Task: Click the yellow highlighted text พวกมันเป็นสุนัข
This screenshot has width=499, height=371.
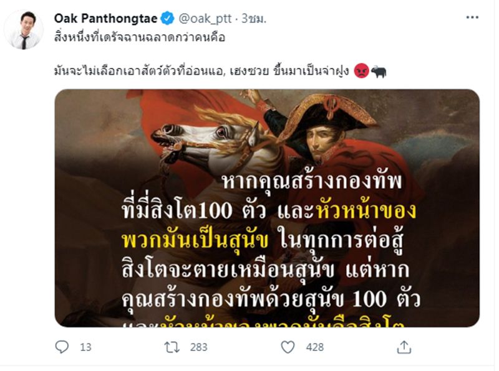Action: 195,240
